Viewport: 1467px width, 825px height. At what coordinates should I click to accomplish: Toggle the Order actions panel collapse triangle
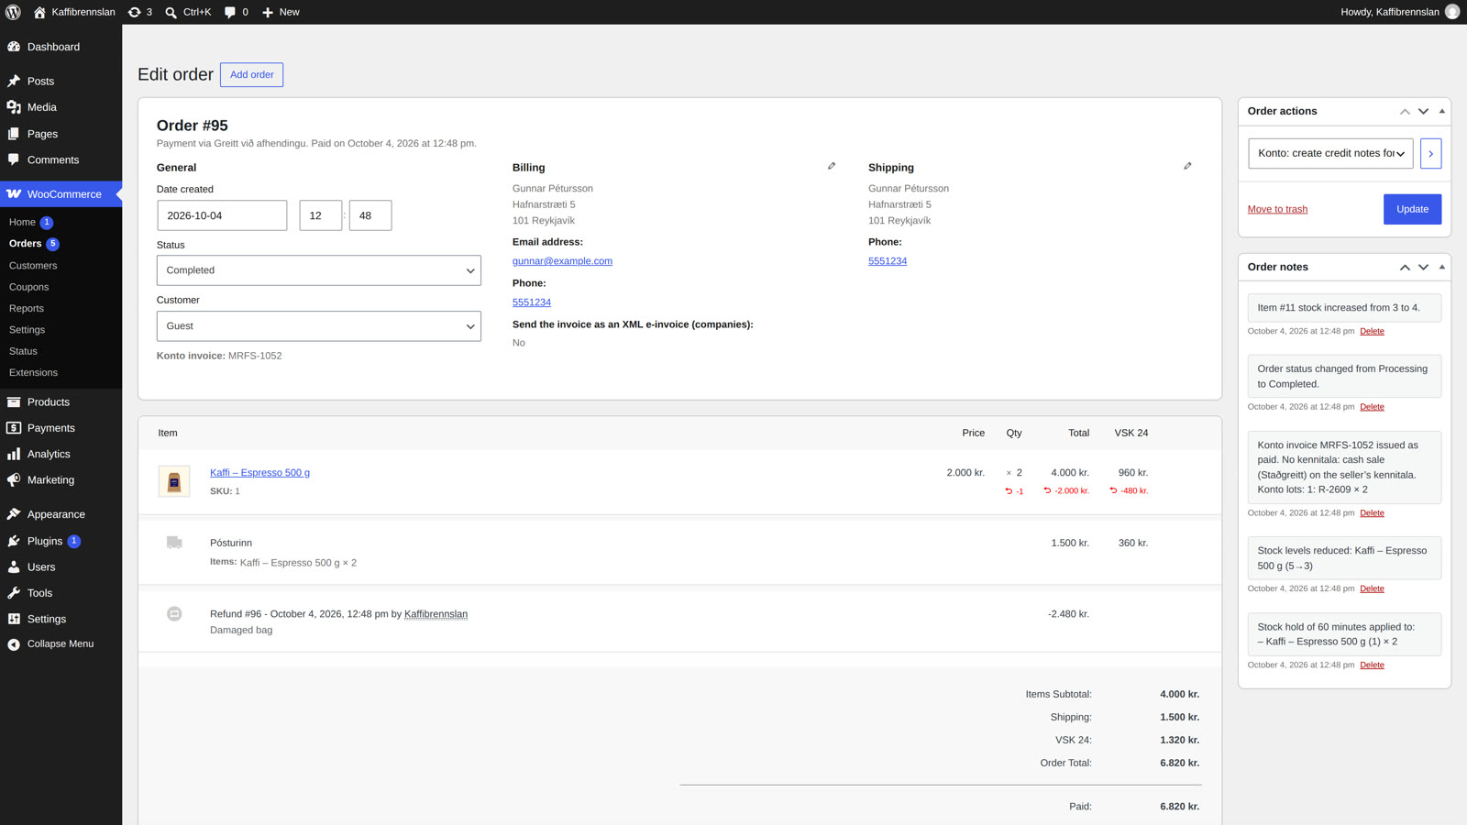click(1442, 111)
